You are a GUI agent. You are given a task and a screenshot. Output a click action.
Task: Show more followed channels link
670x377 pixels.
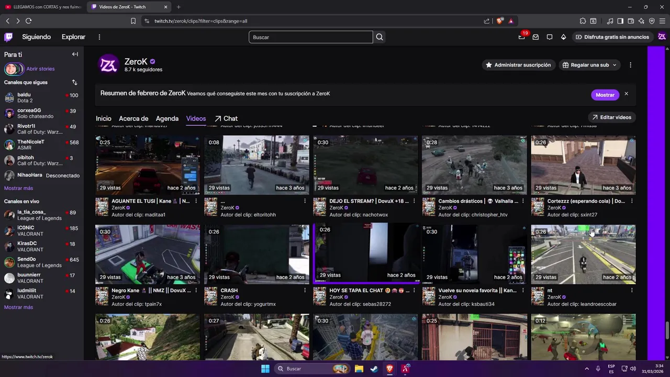click(18, 188)
